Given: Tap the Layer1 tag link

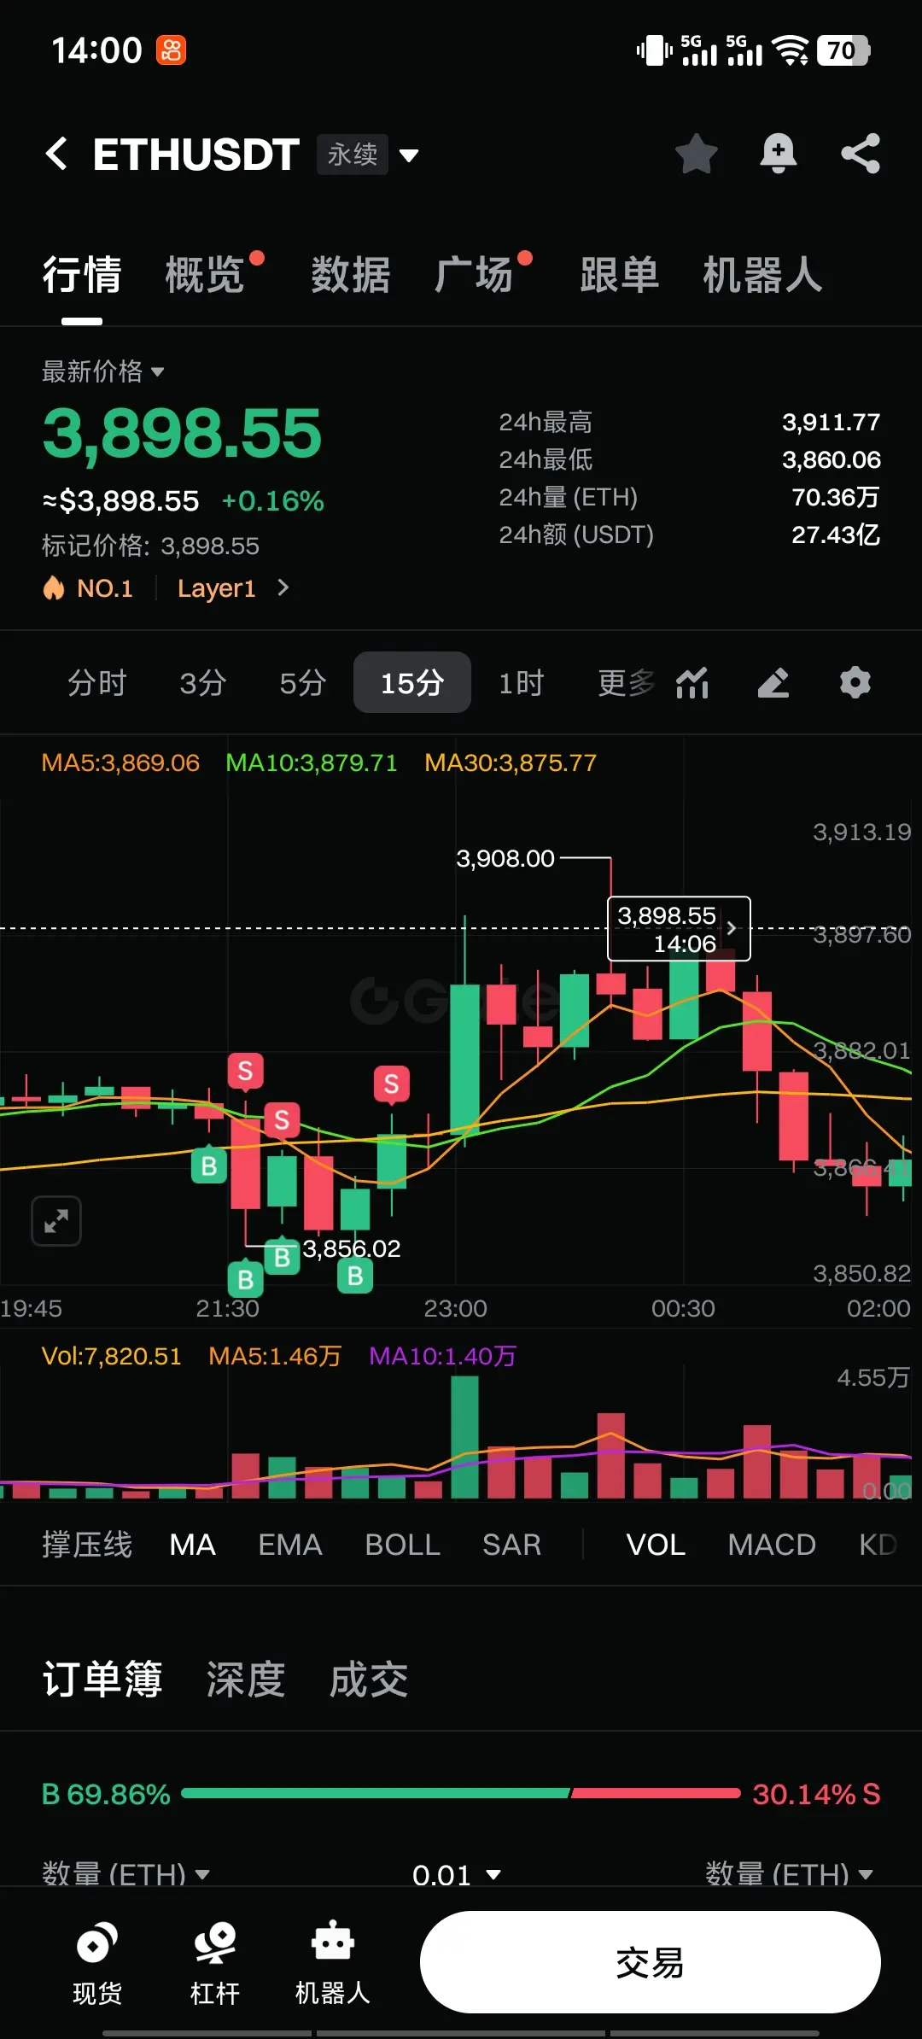Looking at the screenshot, I should (216, 588).
